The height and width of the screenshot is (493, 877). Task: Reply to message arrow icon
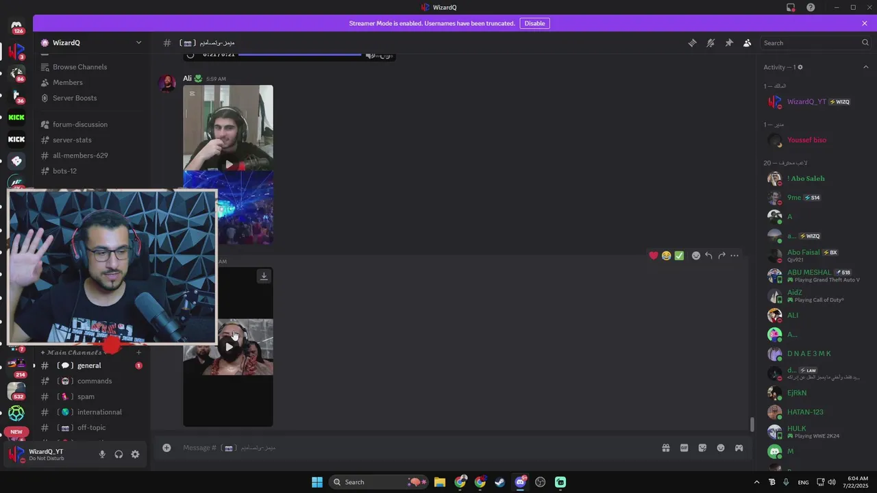click(x=708, y=255)
